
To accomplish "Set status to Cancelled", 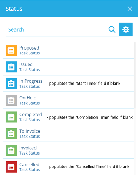I will pos(68,167).
